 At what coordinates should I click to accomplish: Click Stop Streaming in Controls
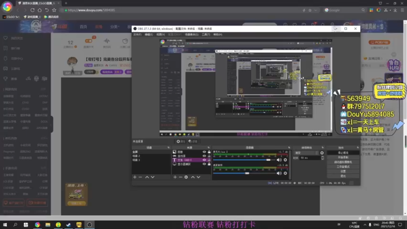[343, 153]
